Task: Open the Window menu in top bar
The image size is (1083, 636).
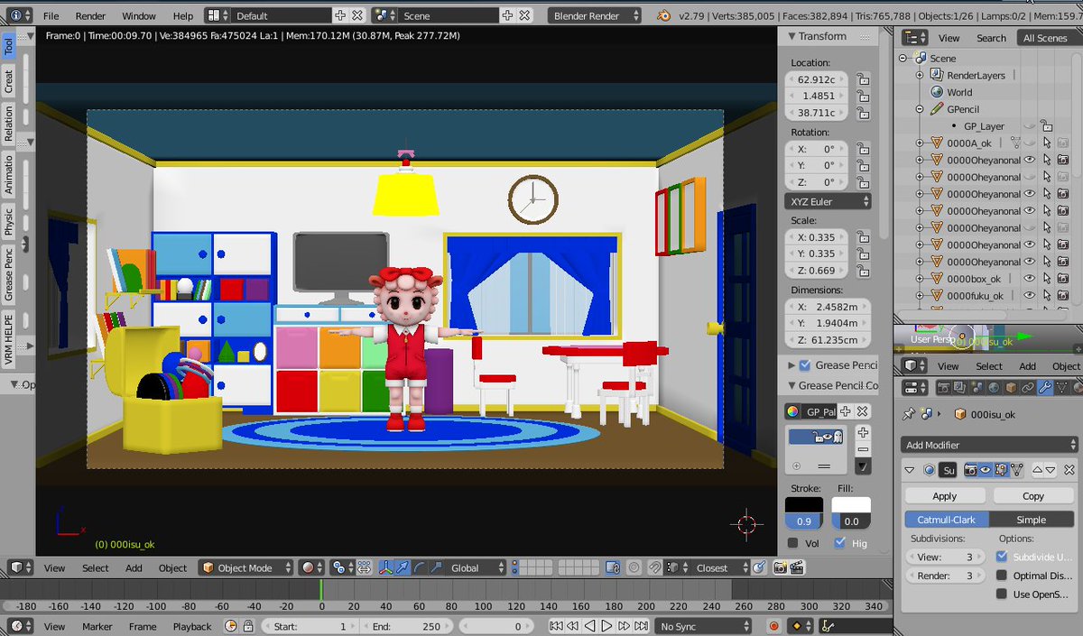Action: [139, 15]
